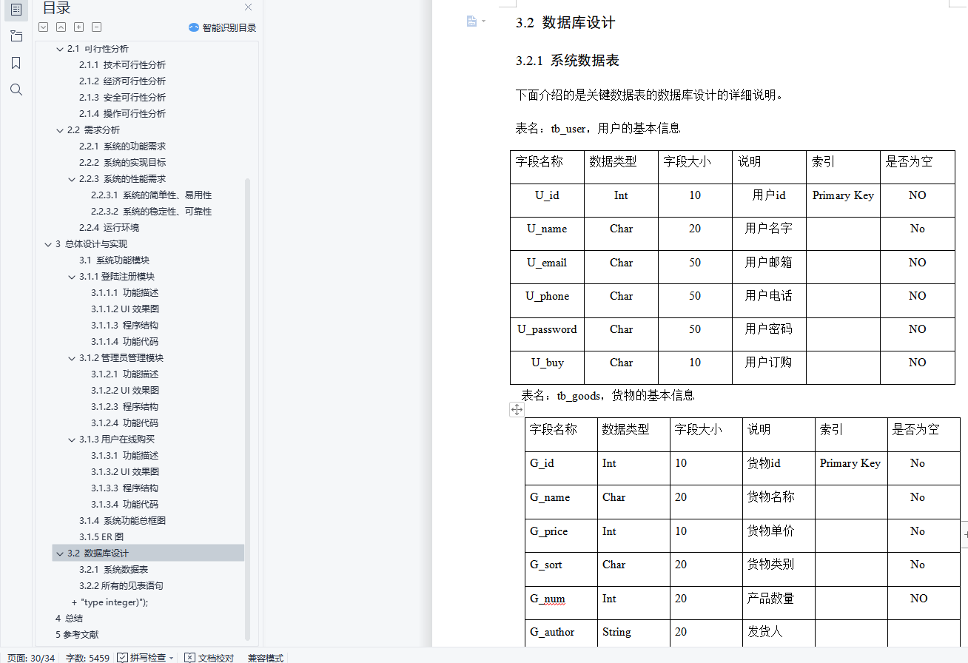Viewport: 968px width, 663px height.
Task: Select 3.1.1.2 UI 效果图 entry
Action: click(x=125, y=309)
